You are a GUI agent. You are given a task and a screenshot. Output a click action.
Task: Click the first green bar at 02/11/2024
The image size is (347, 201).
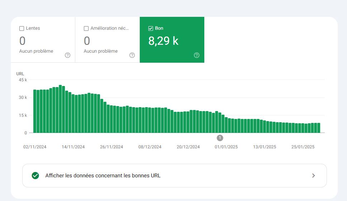tap(35, 111)
